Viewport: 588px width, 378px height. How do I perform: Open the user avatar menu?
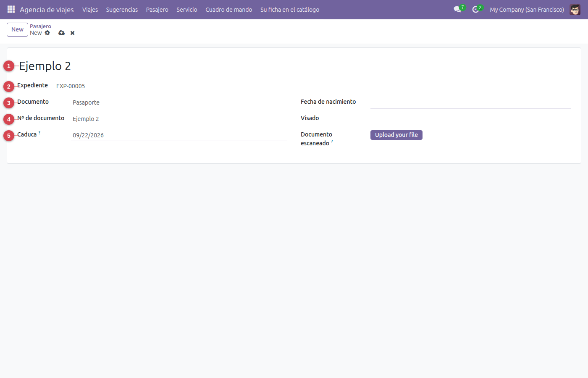(575, 9)
